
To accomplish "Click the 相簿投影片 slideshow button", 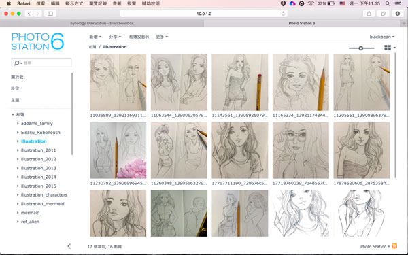I will point(139,37).
